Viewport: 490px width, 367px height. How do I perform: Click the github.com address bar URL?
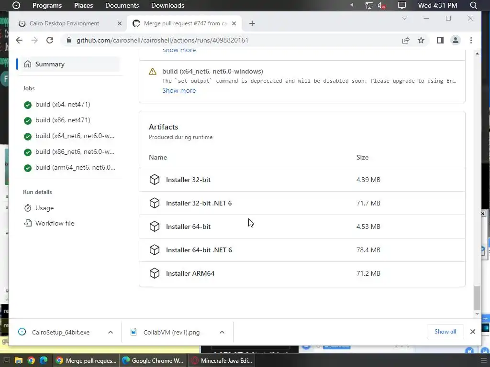pyautogui.click(x=162, y=40)
